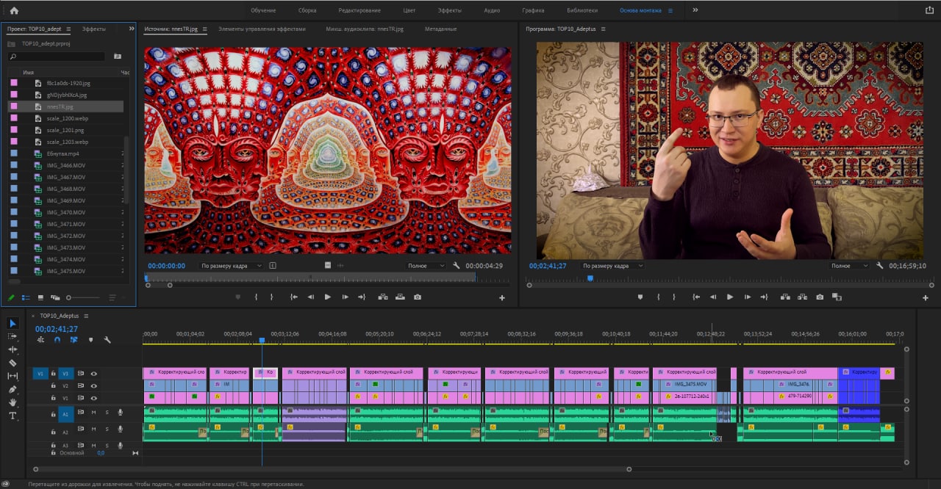Toggle lock on track V3
This screenshot has width=941, height=489.
click(x=53, y=374)
